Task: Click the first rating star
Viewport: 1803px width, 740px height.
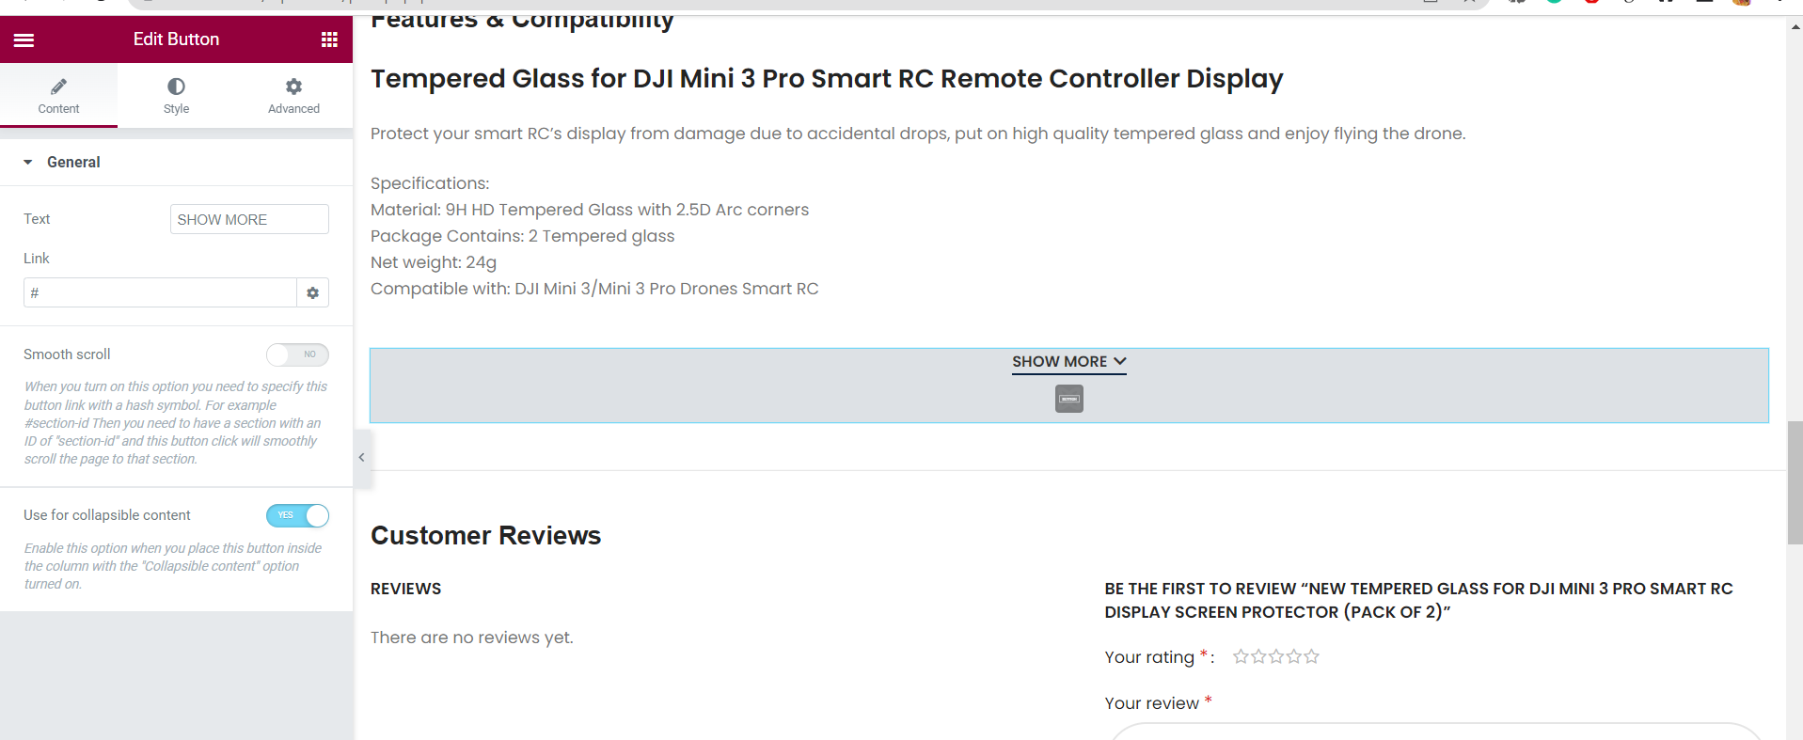Action: click(x=1241, y=656)
